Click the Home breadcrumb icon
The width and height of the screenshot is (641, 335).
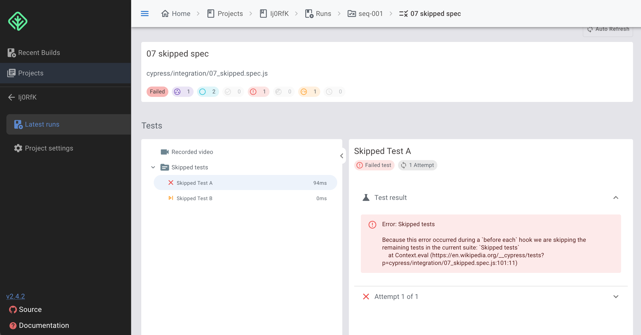coord(165,14)
